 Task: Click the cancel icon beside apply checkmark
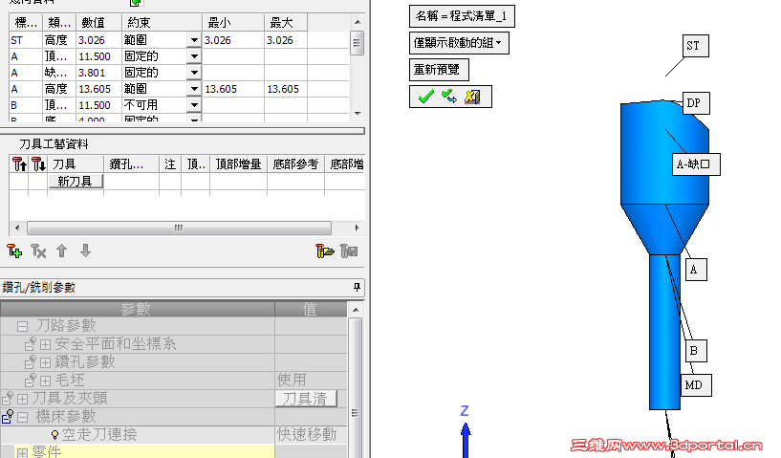click(472, 97)
